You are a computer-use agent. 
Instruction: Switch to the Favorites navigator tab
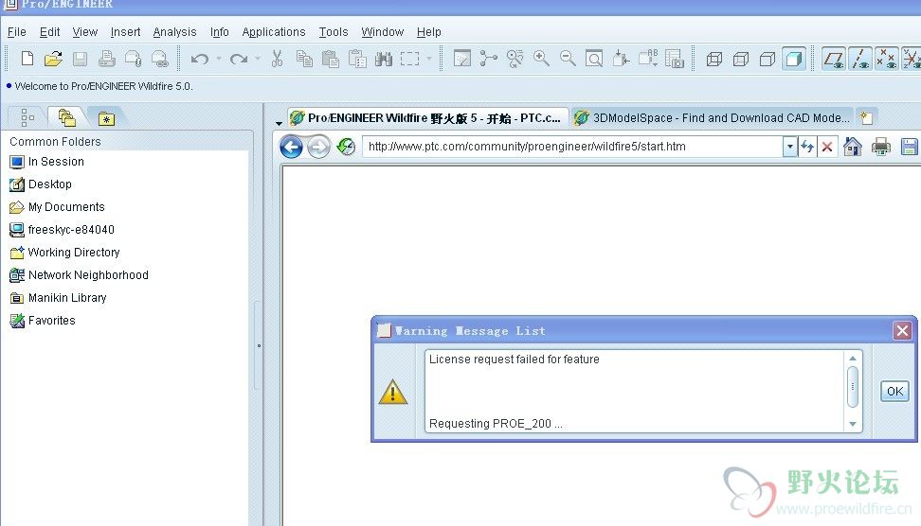pyautogui.click(x=106, y=118)
